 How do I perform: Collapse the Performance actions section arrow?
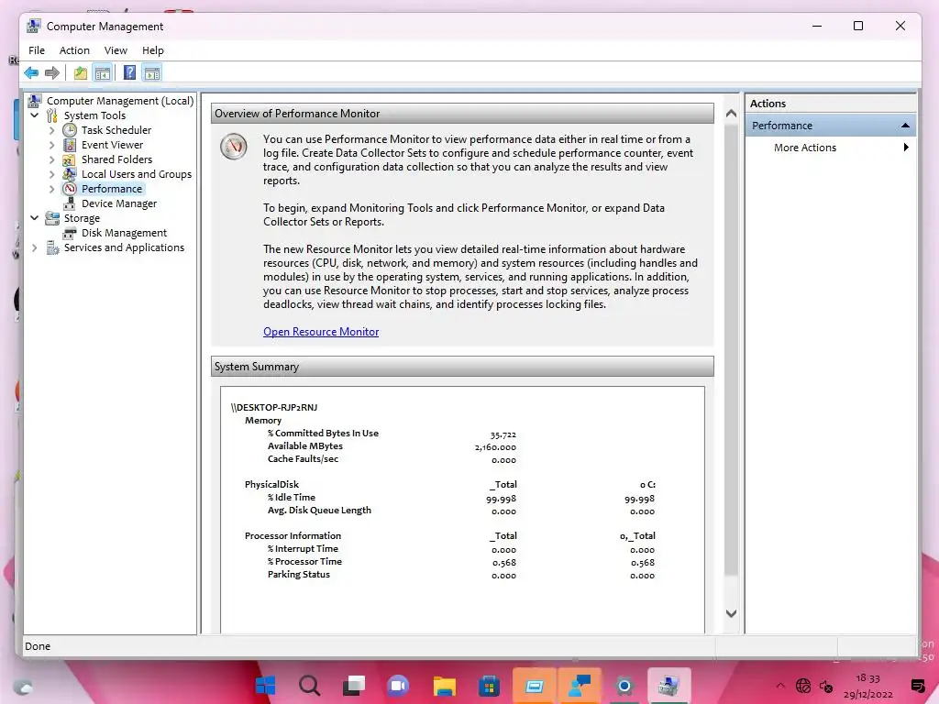pyautogui.click(x=905, y=126)
